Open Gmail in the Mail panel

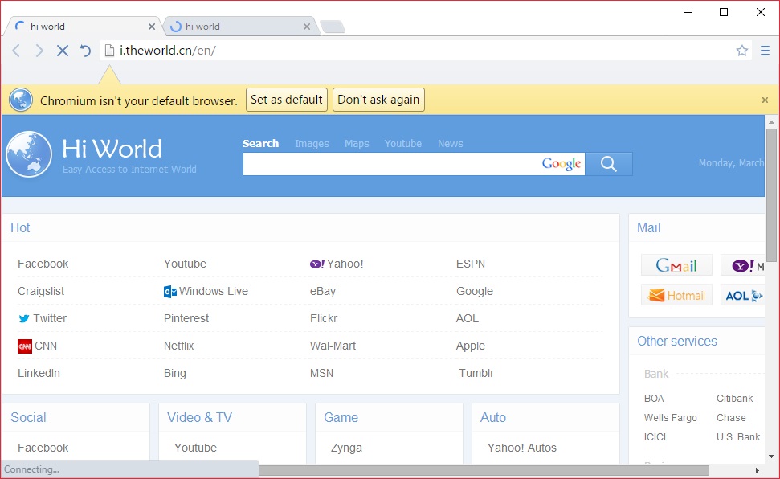[676, 265]
